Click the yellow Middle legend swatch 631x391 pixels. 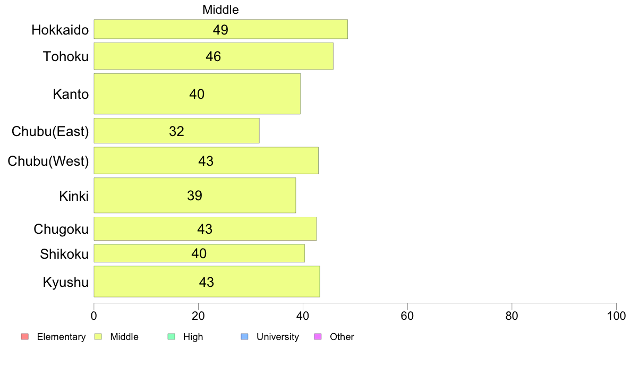(x=98, y=337)
